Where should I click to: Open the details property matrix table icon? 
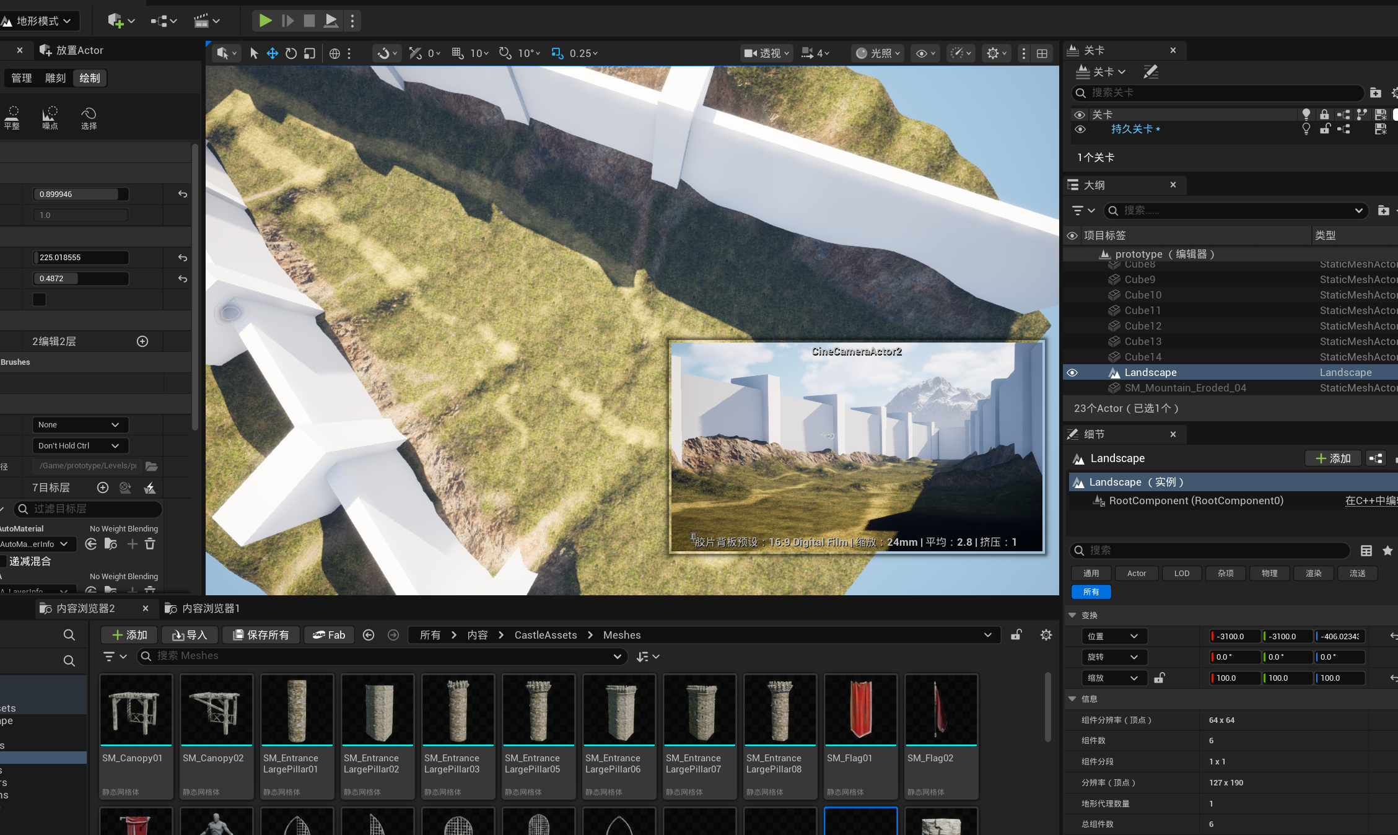[x=1366, y=551]
